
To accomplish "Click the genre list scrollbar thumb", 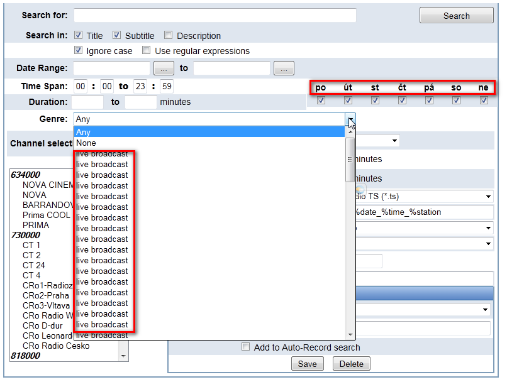I will (x=350, y=160).
